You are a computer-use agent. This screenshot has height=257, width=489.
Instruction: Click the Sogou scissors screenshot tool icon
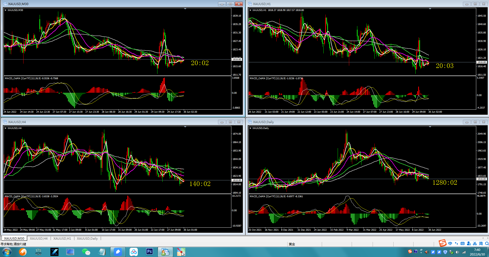coord(475,243)
